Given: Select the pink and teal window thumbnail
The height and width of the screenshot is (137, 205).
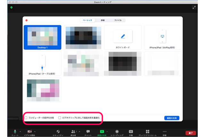Looking at the screenshot, I should click(x=43, y=90).
